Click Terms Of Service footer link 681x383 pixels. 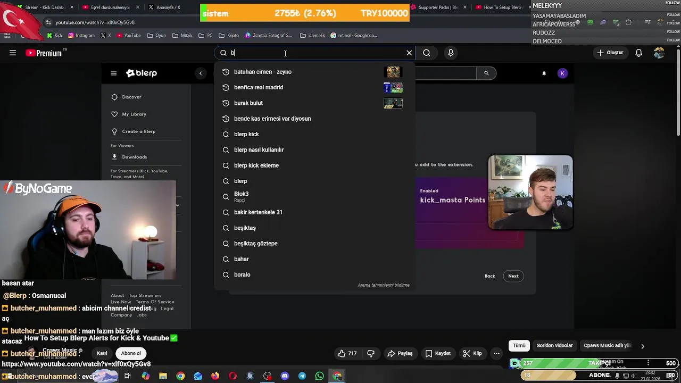click(x=155, y=302)
